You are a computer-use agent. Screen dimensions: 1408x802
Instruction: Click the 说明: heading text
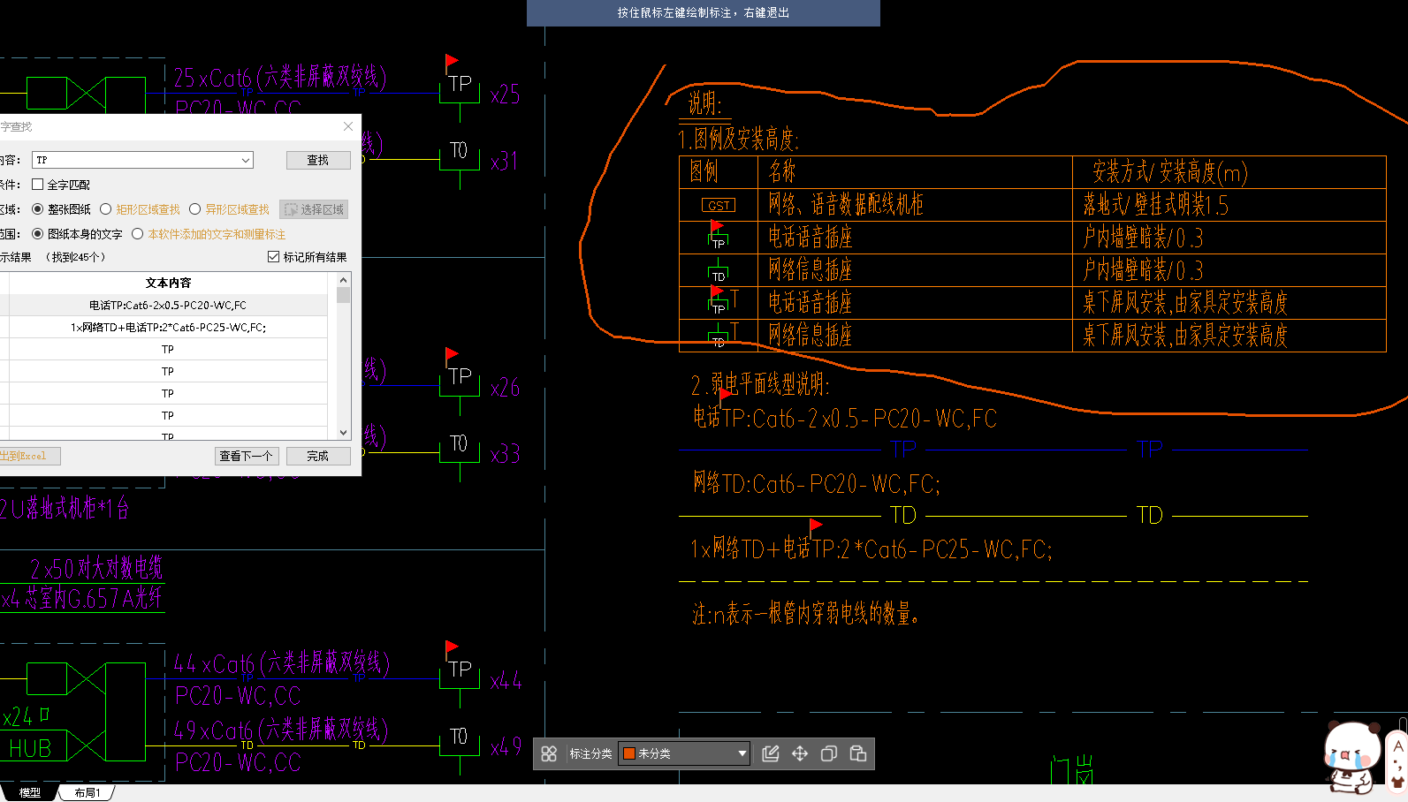(705, 104)
